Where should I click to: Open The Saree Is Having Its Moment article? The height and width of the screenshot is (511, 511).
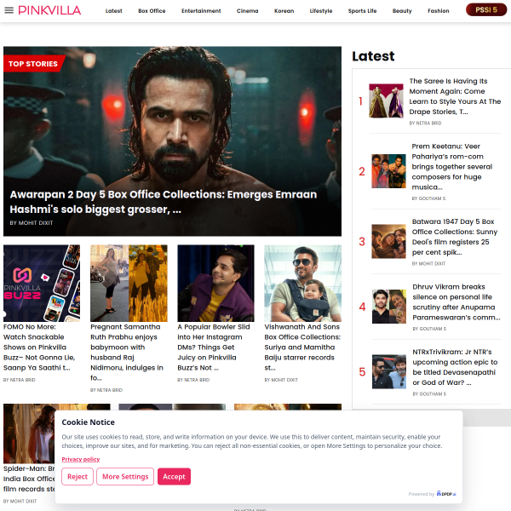pyautogui.click(x=455, y=96)
